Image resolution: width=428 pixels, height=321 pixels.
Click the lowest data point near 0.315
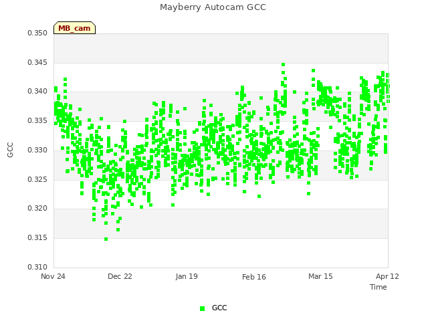(x=106, y=239)
